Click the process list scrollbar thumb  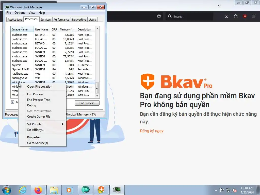click(x=97, y=88)
